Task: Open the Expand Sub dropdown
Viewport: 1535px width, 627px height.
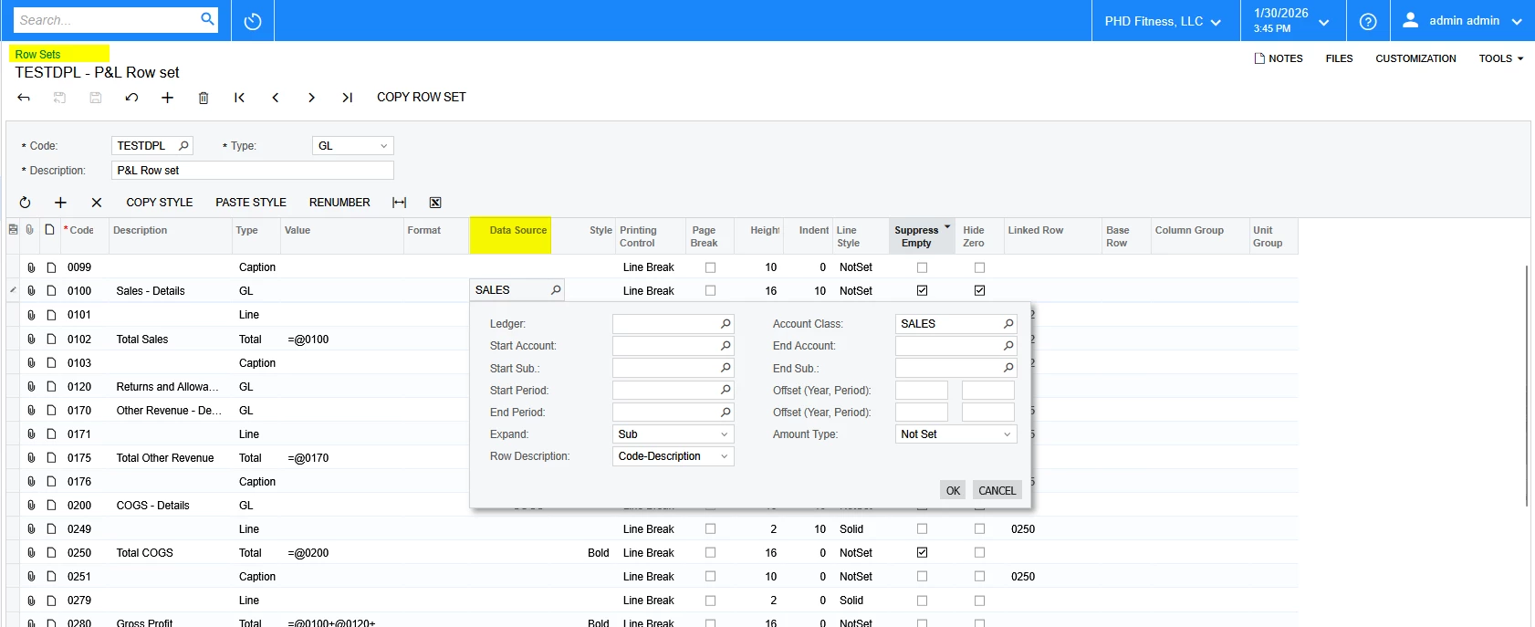Action: pyautogui.click(x=725, y=434)
